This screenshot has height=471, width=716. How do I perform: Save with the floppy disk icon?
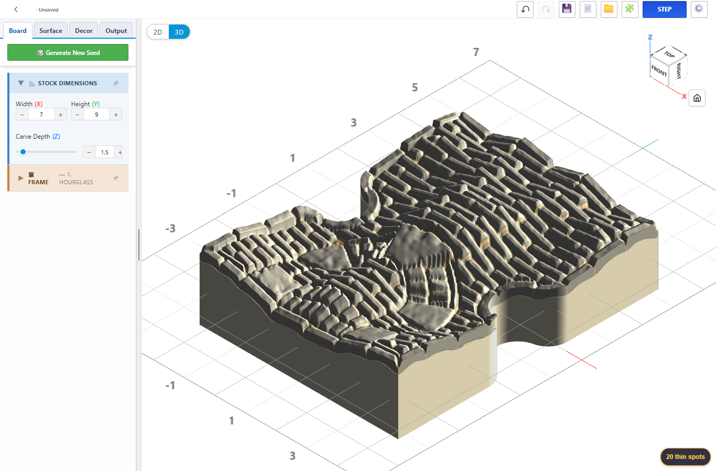pos(567,9)
